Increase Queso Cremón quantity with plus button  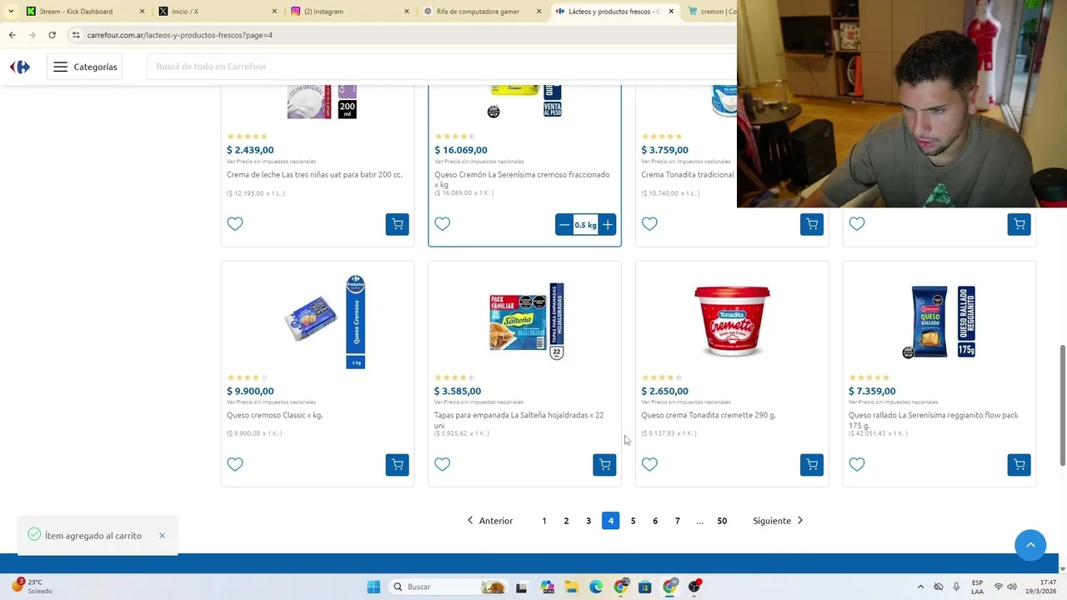coord(608,225)
